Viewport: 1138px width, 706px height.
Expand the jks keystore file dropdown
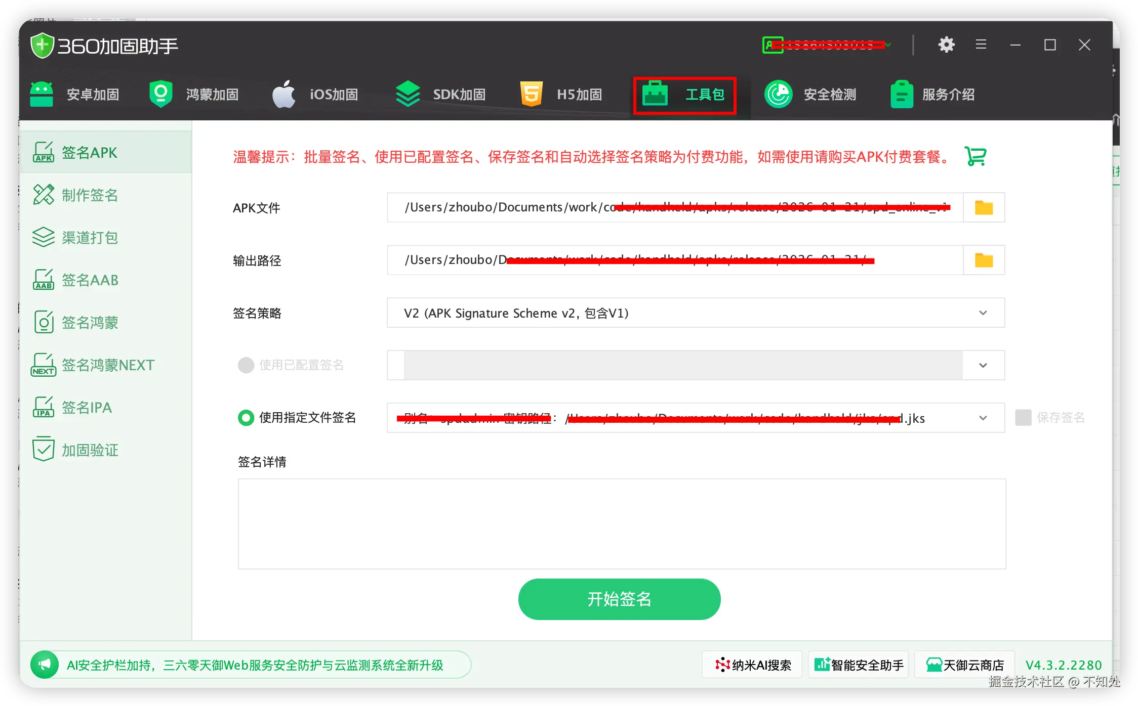click(x=983, y=418)
